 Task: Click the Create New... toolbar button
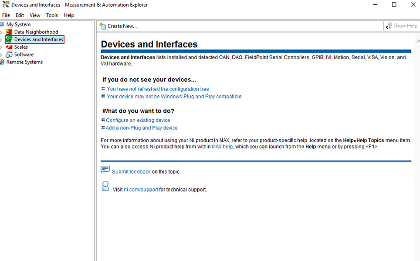(118, 26)
